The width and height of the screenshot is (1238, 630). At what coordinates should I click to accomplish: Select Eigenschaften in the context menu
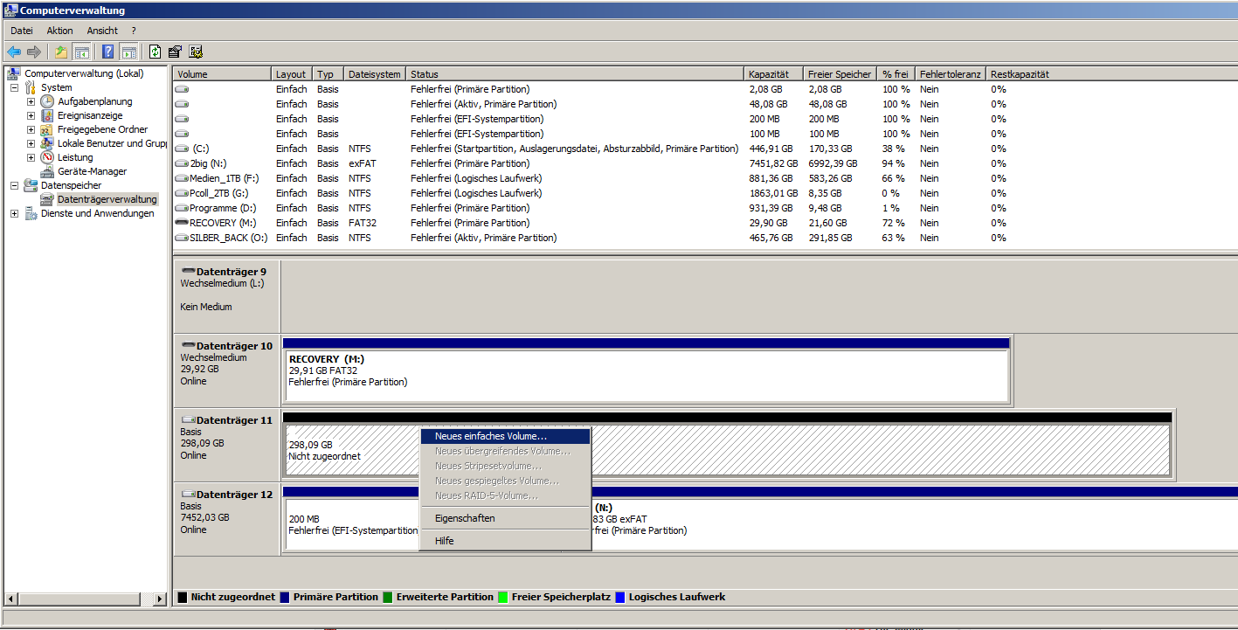click(x=465, y=518)
